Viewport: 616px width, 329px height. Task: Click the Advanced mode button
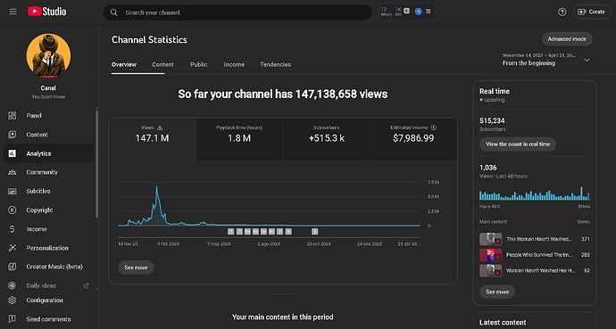pos(567,39)
